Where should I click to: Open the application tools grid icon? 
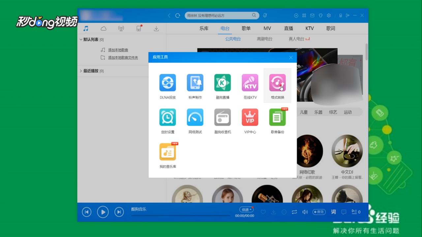click(x=304, y=15)
